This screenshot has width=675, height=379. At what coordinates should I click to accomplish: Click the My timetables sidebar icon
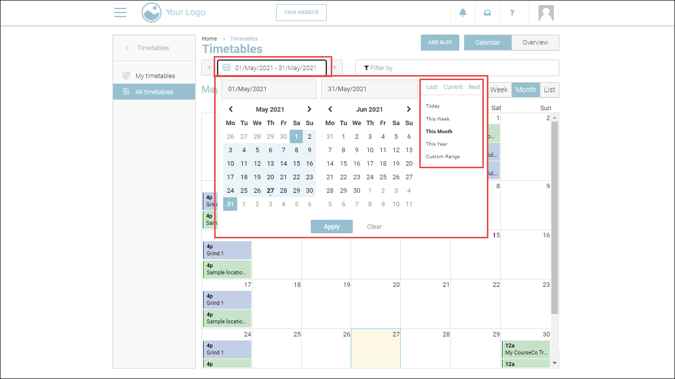tap(127, 76)
